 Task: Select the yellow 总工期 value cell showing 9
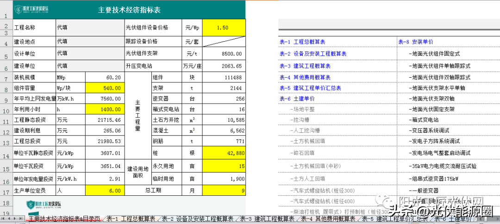[224, 191]
